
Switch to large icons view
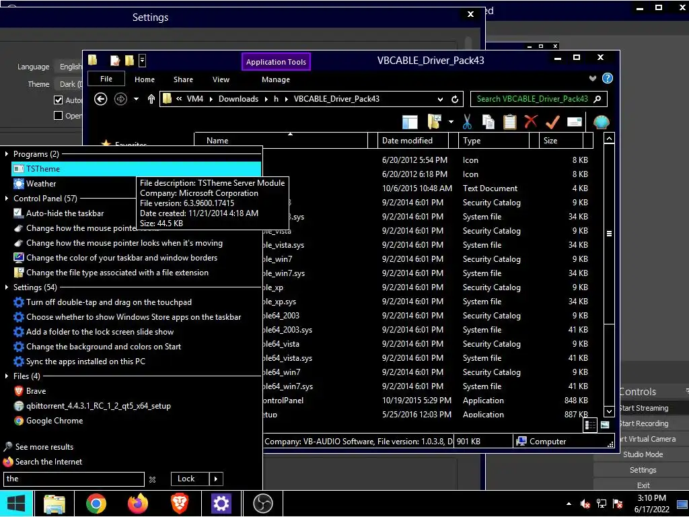(605, 425)
